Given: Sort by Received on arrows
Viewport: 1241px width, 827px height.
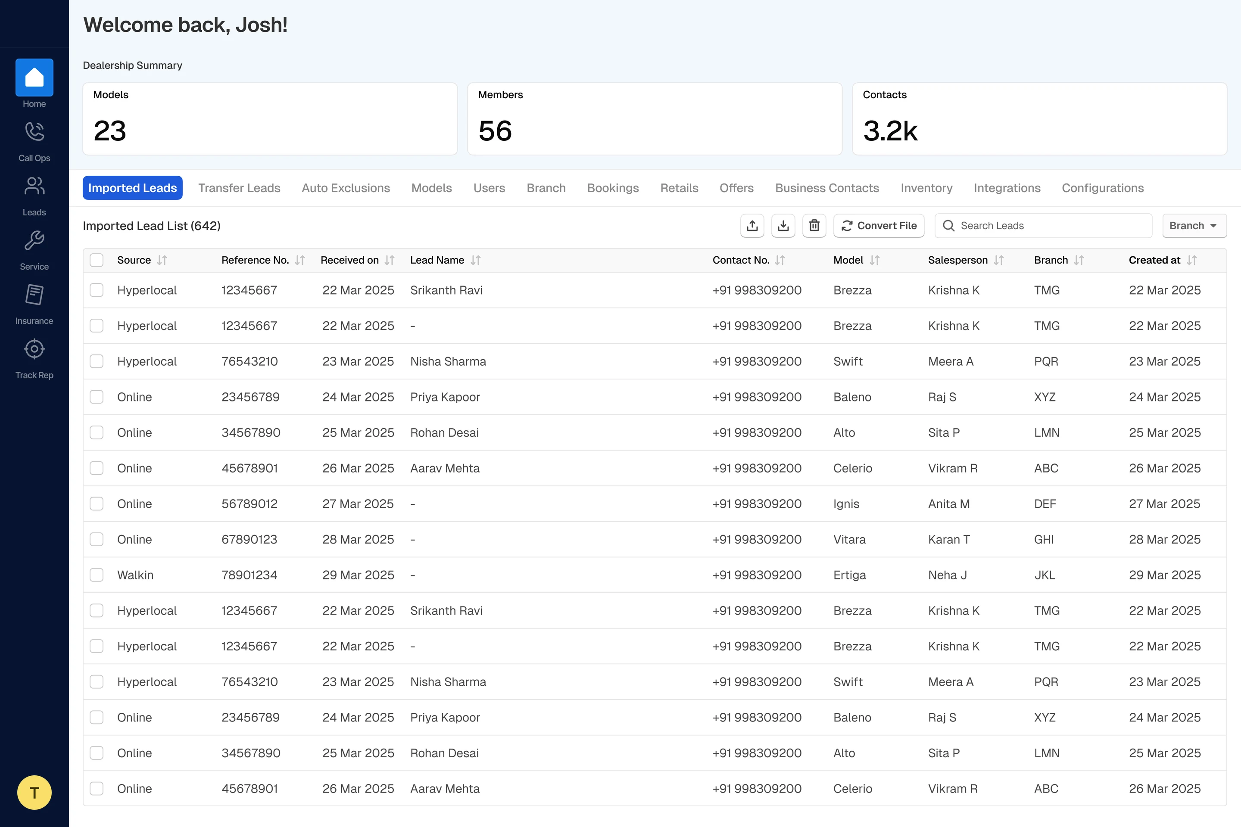Looking at the screenshot, I should tap(390, 260).
